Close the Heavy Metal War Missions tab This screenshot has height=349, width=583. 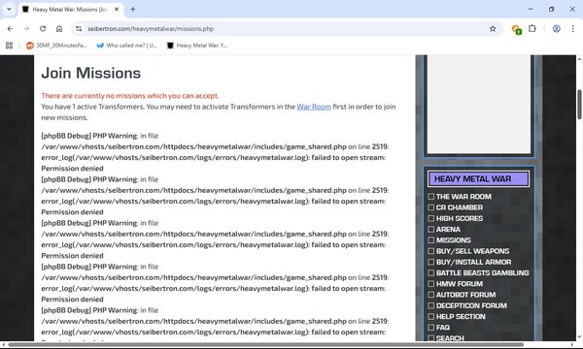pyautogui.click(x=117, y=10)
